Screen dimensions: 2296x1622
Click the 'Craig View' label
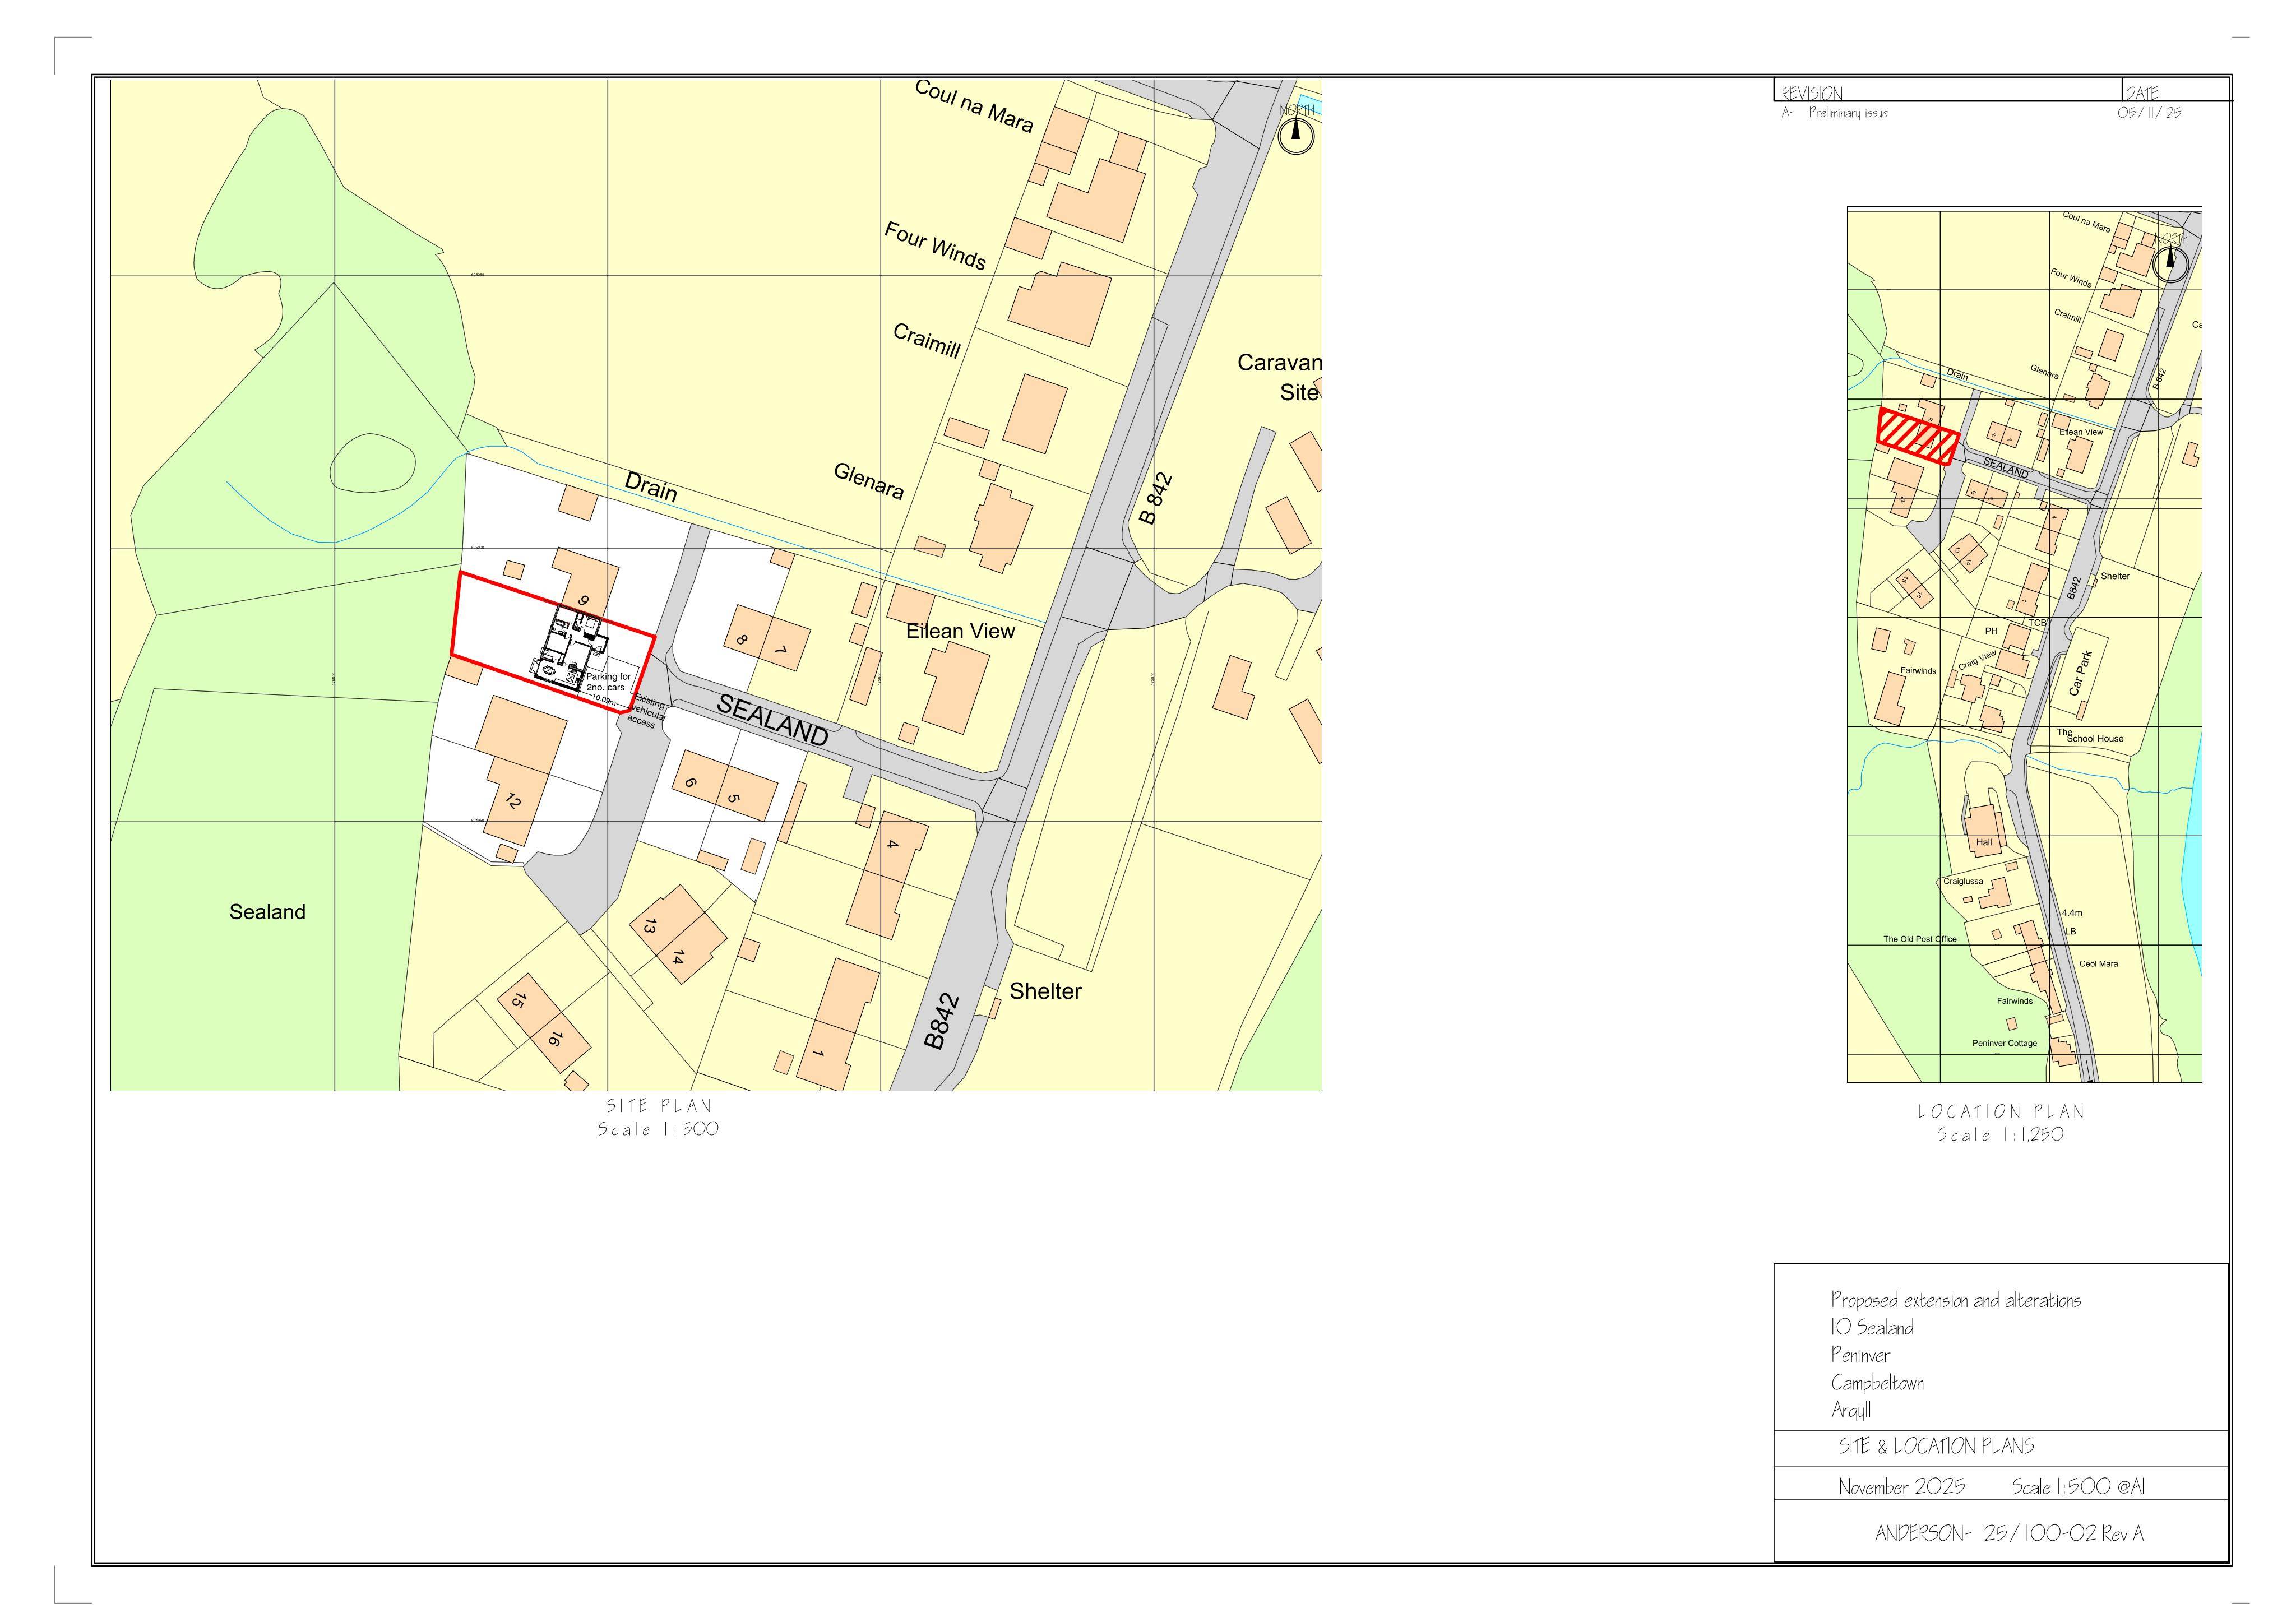1977,660
